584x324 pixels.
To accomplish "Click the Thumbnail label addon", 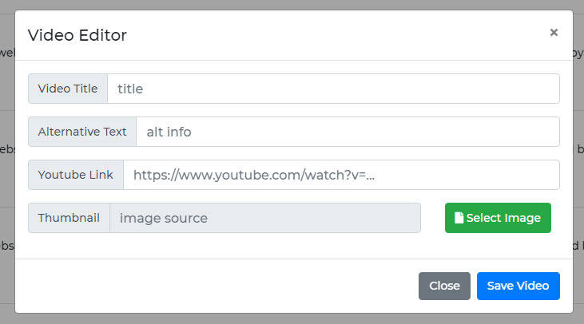I will [x=69, y=218].
